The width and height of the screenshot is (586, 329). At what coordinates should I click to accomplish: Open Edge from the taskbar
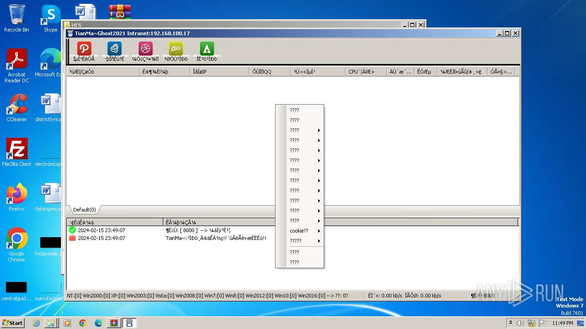pyautogui.click(x=98, y=323)
